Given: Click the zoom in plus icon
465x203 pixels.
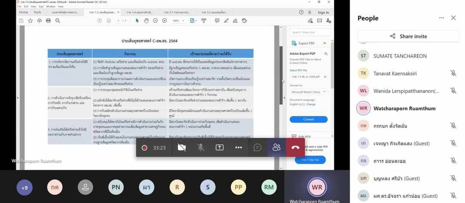Looking at the screenshot, I should 165,21.
